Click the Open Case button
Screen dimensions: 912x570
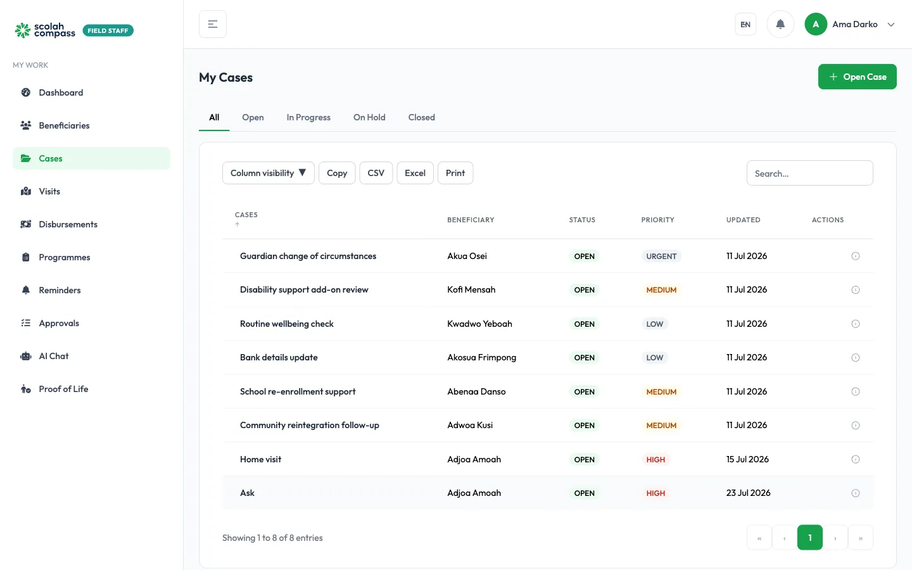click(x=858, y=77)
